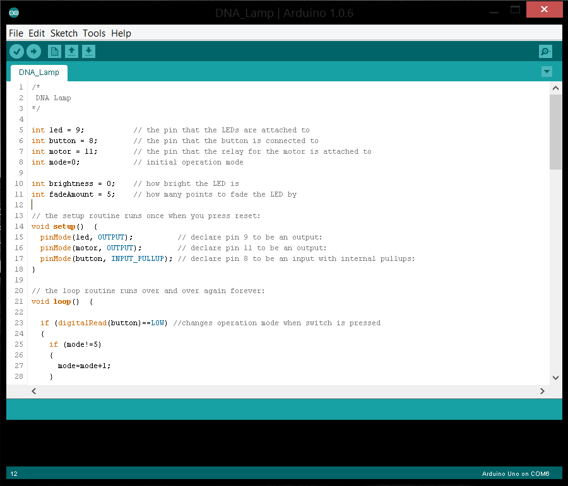Click the right horizontal scroll arrow
The height and width of the screenshot is (486, 568).
pyautogui.click(x=541, y=391)
